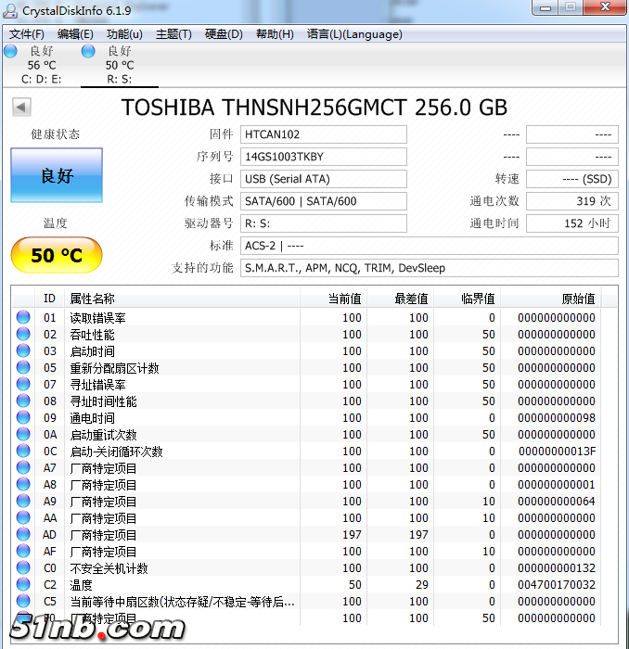Click blue status icon for attribute 03
Screen dimensions: 629x649
pyautogui.click(x=23, y=350)
